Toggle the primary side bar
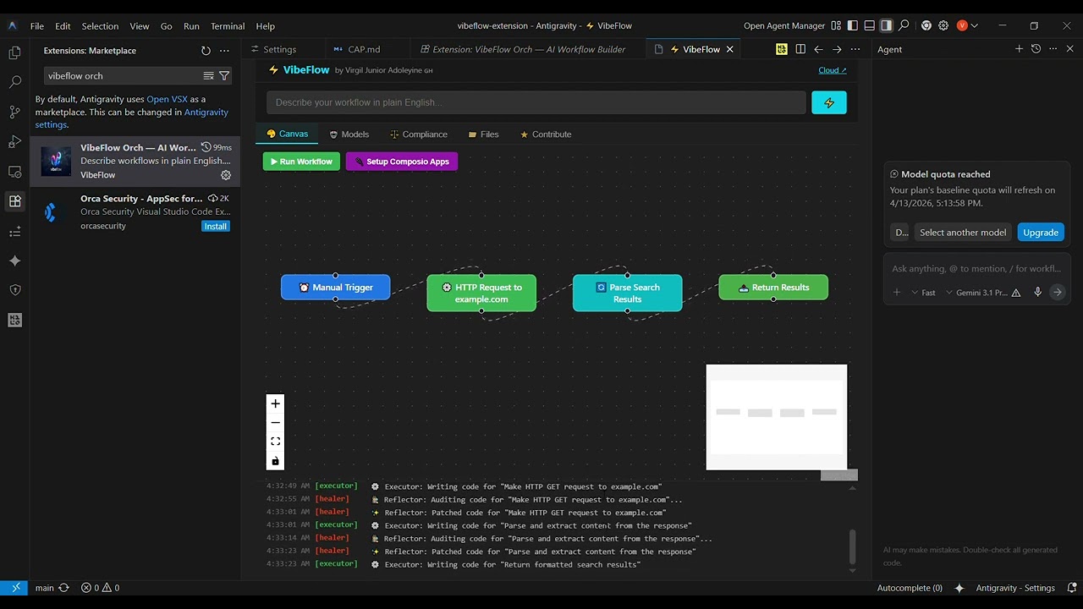Viewport: 1083px width, 609px height. [x=853, y=25]
